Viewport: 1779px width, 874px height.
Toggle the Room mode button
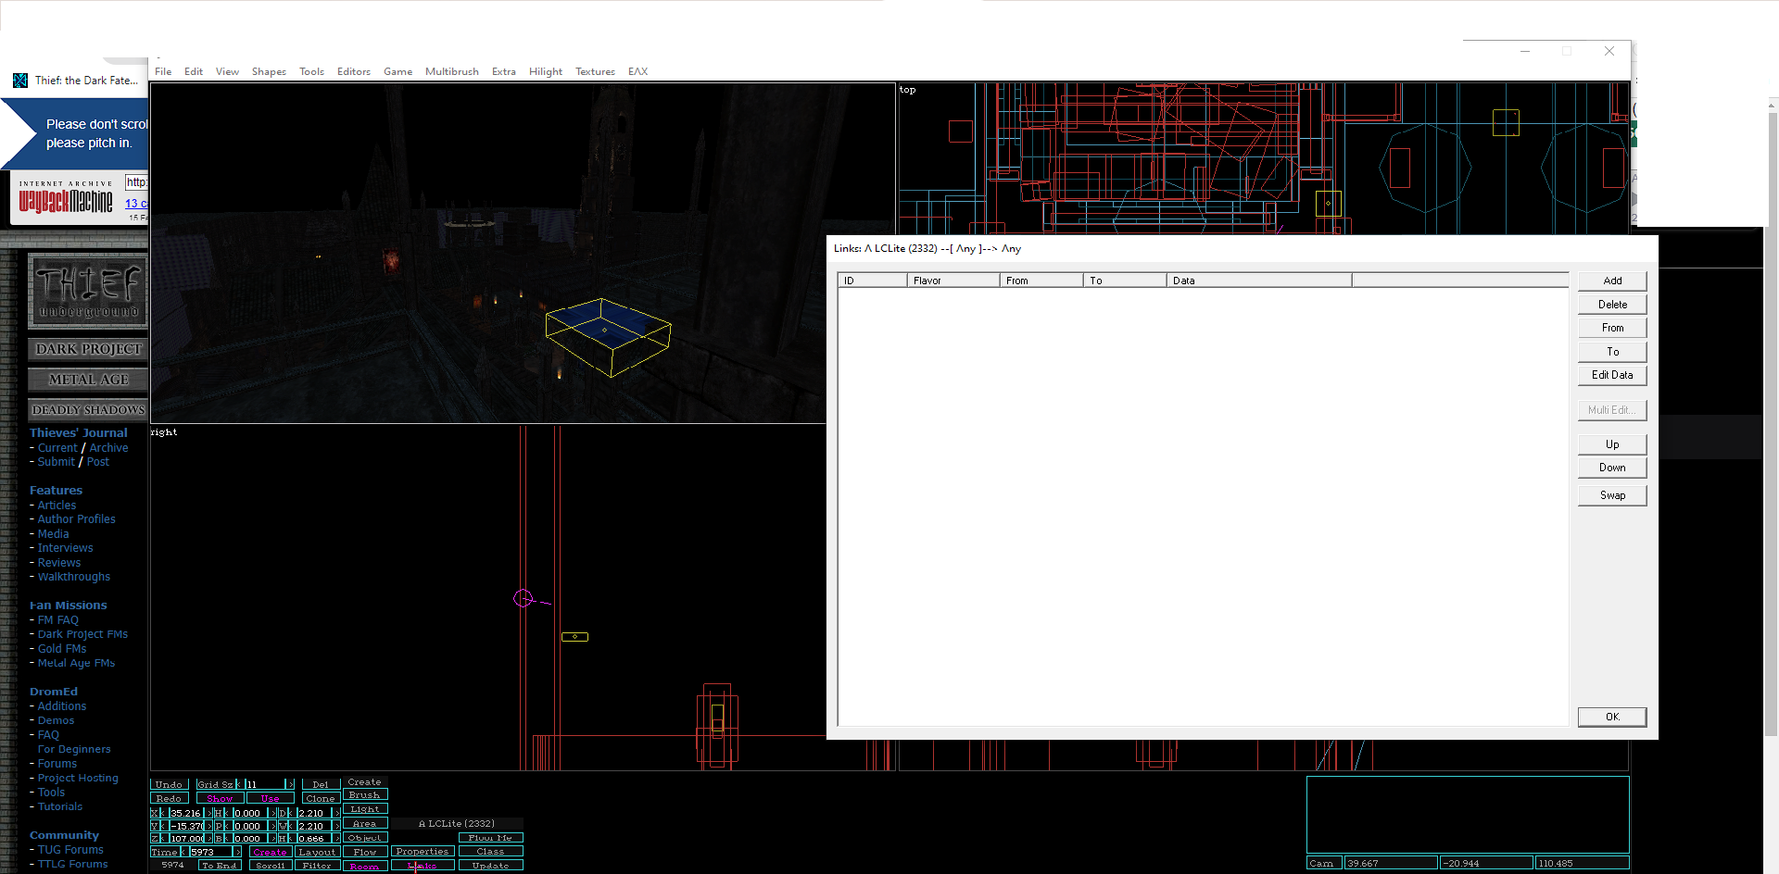pyautogui.click(x=364, y=866)
